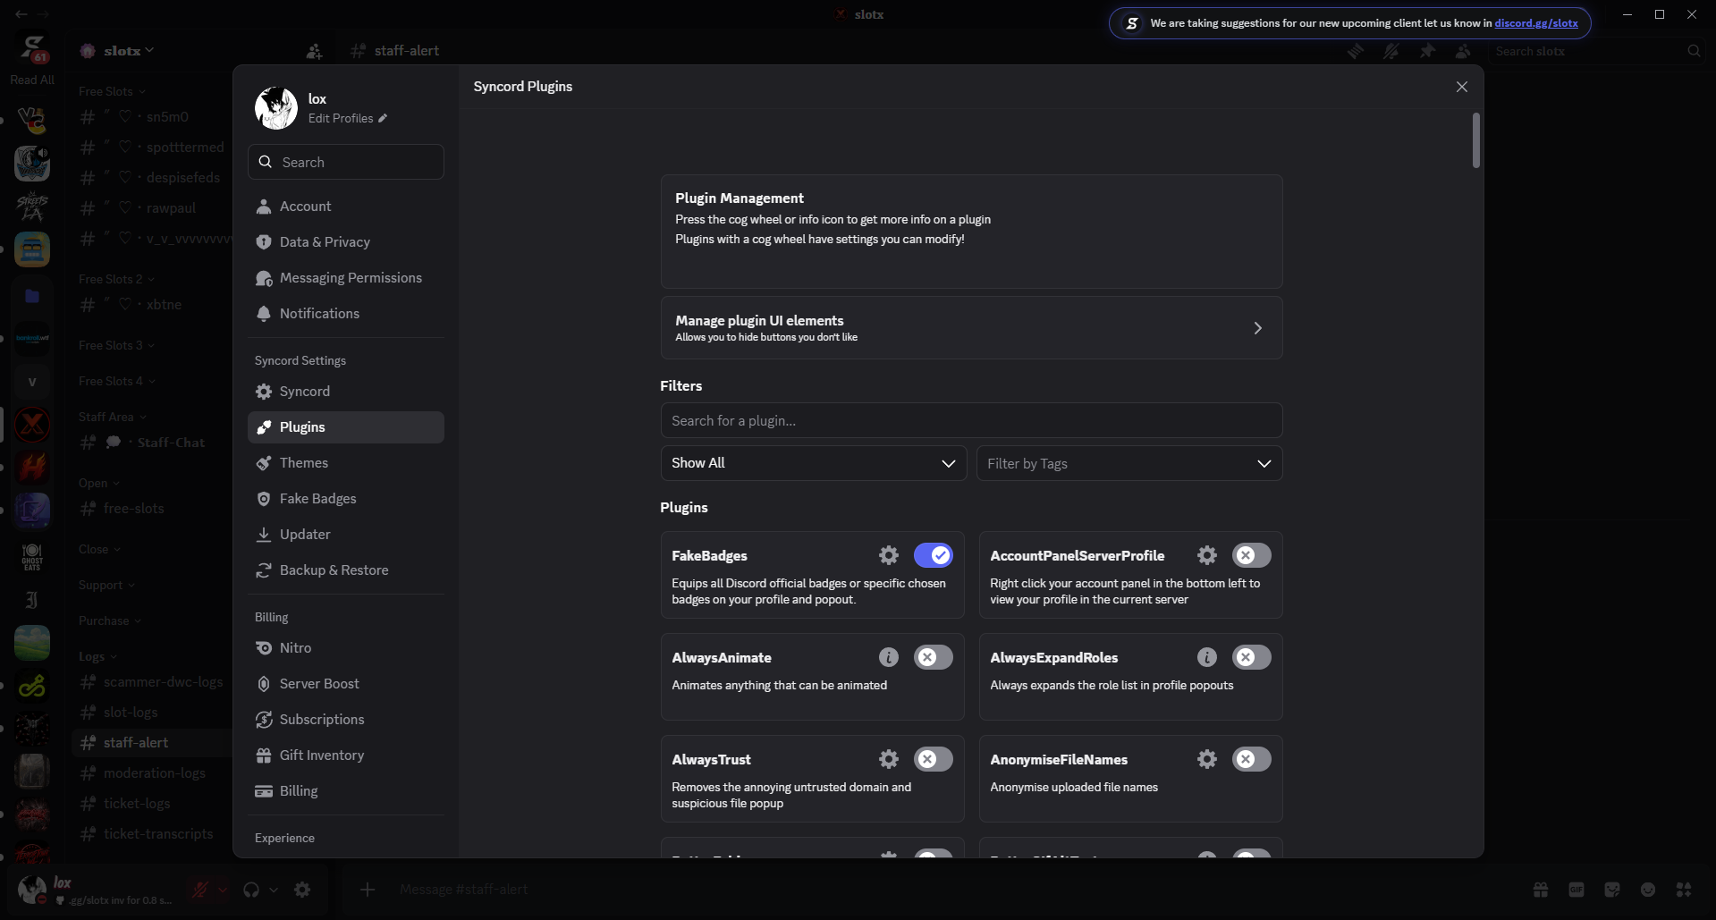The image size is (1716, 920).
Task: Open the Account settings tab
Action: point(346,207)
